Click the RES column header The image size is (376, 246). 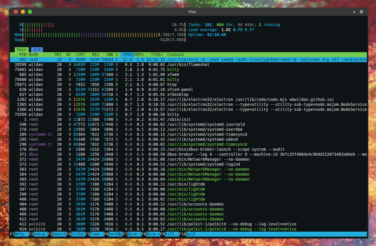click(x=96, y=55)
